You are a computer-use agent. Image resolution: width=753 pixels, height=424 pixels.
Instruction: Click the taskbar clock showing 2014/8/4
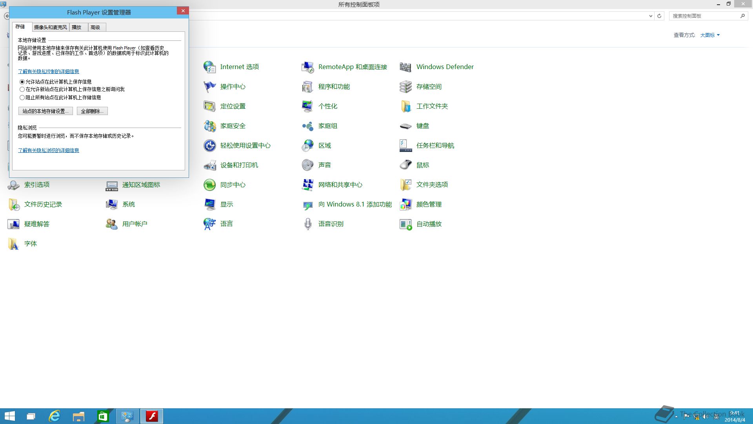(x=735, y=417)
